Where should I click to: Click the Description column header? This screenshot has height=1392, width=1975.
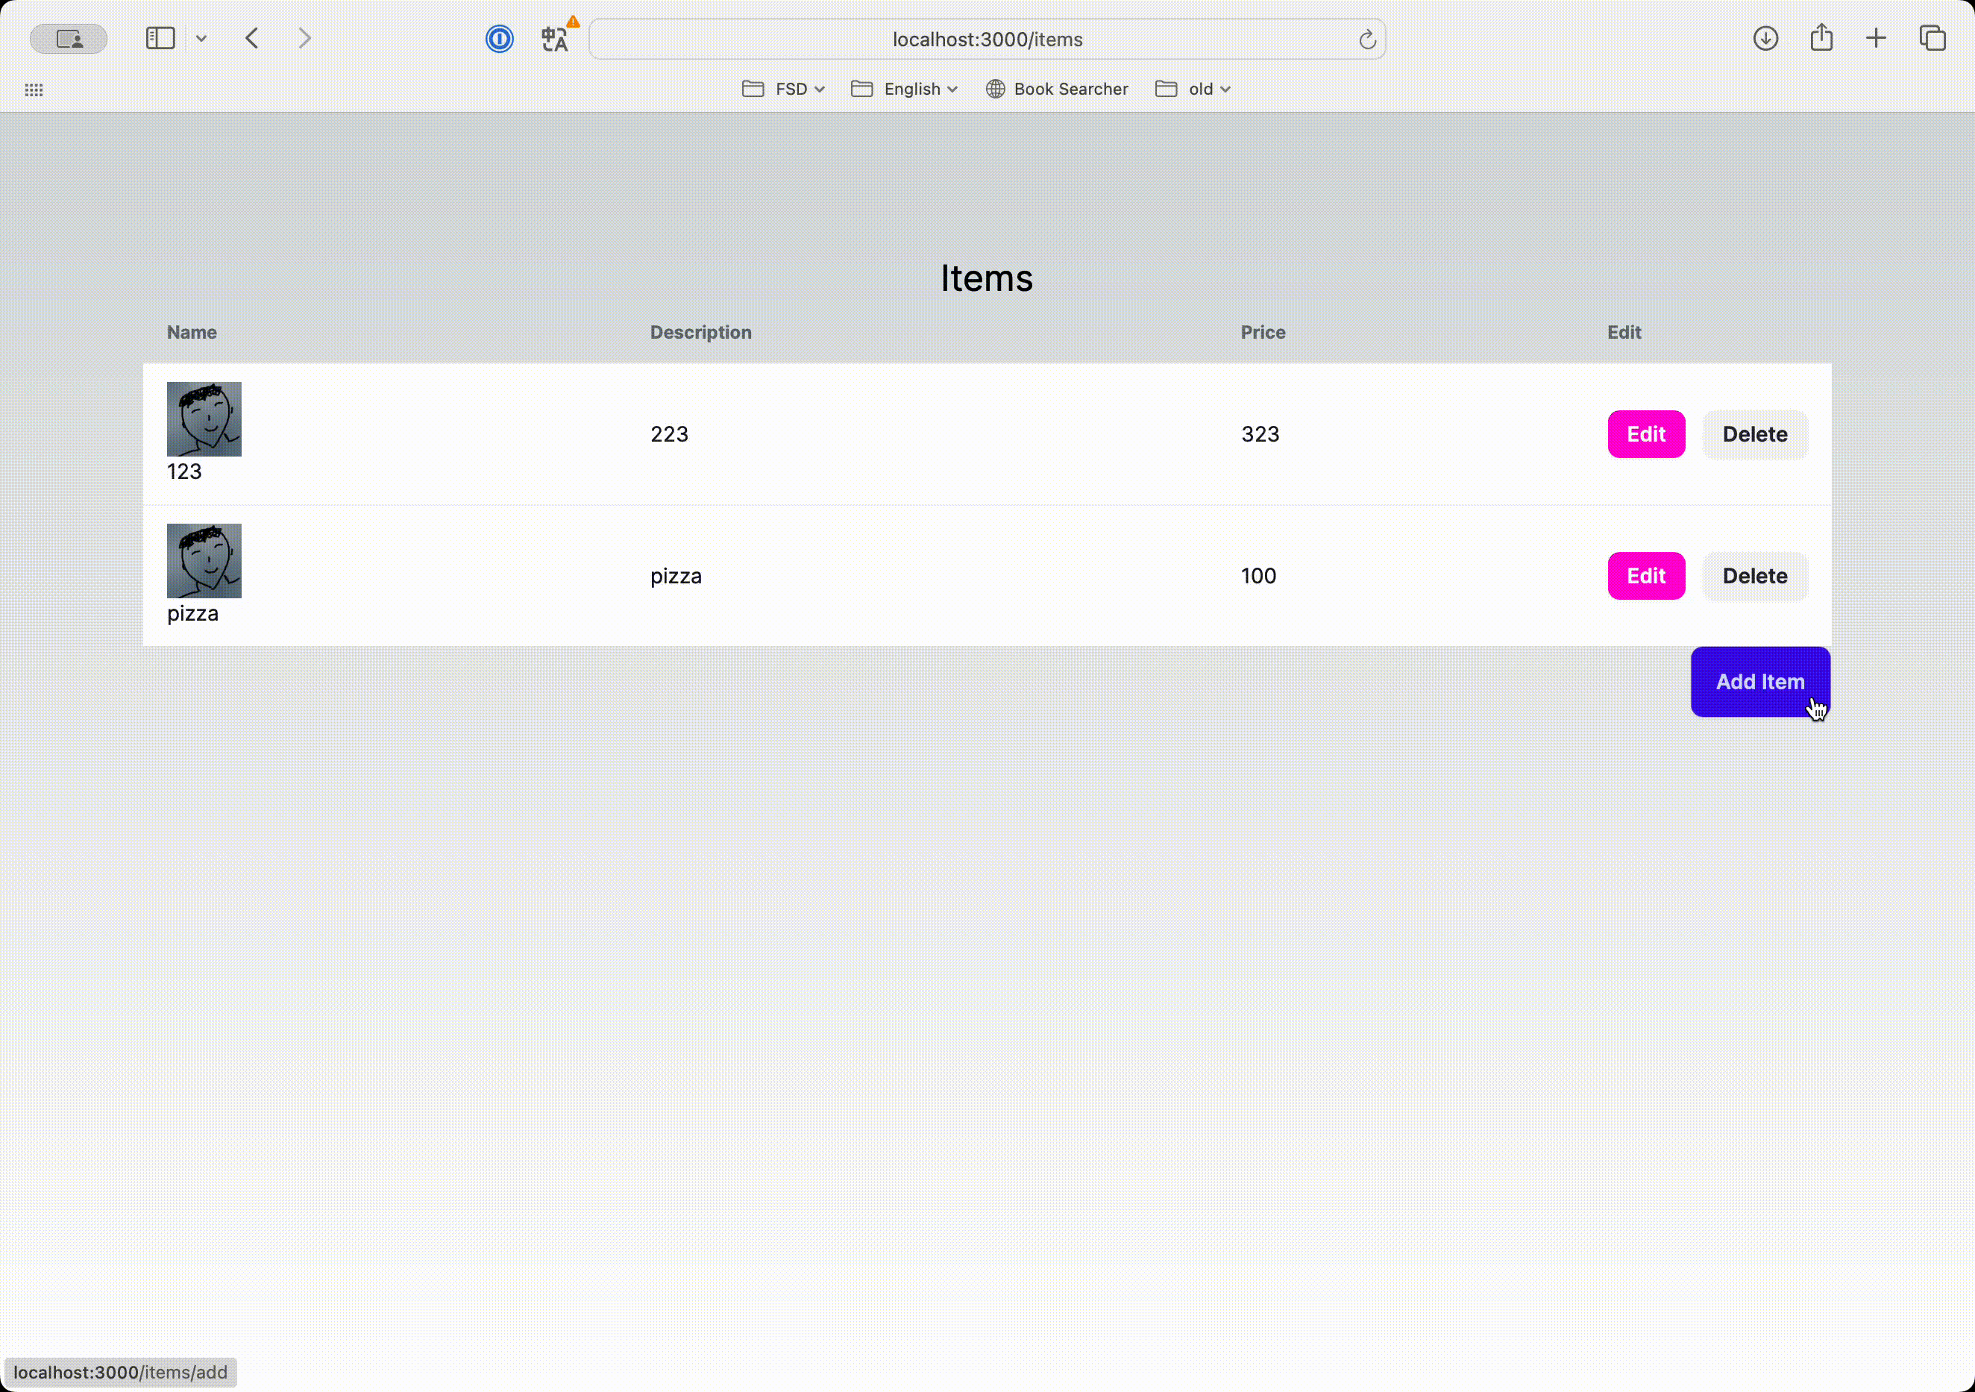tap(700, 333)
